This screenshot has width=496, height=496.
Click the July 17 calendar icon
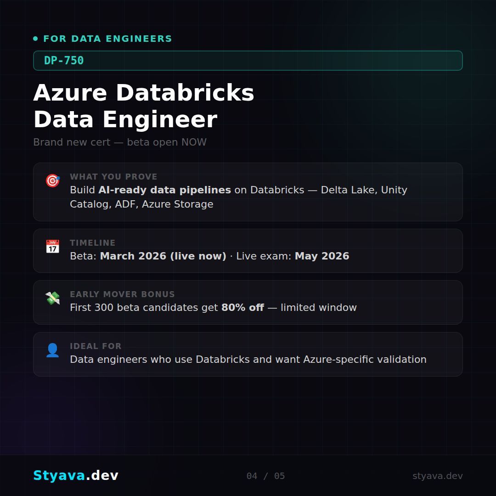52,247
